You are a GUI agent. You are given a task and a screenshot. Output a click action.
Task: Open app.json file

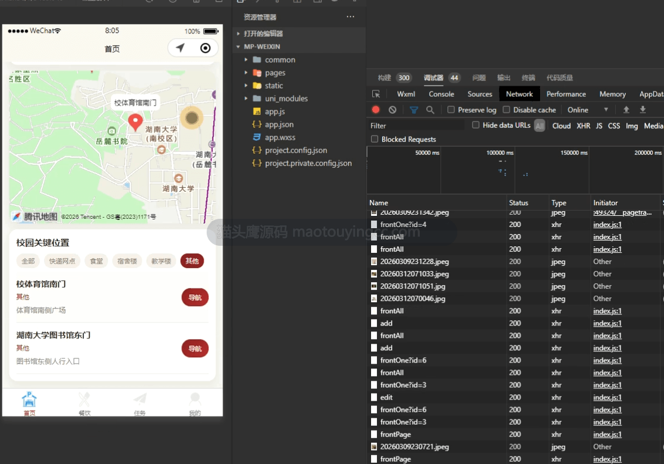[279, 124]
